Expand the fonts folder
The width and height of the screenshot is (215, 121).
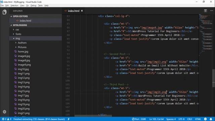35,34
